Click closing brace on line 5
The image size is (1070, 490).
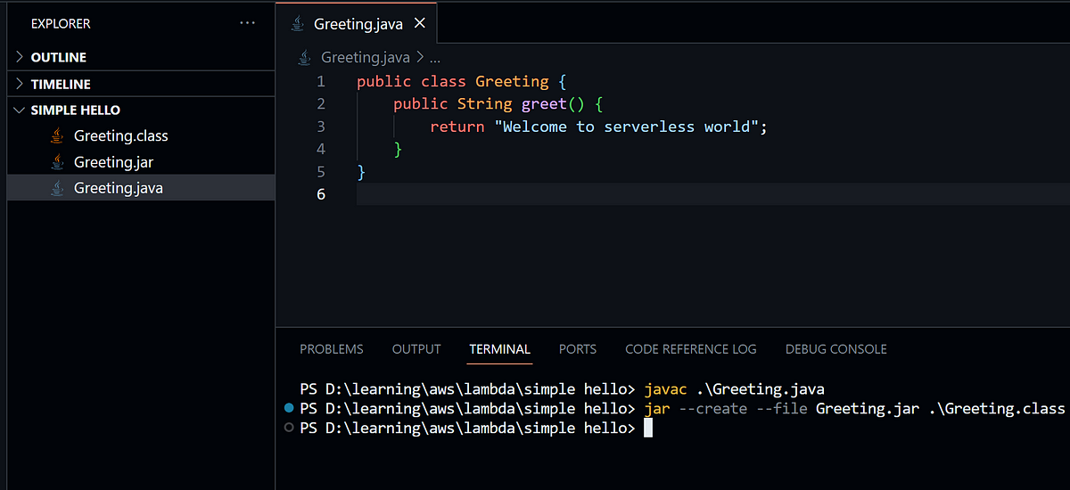(x=361, y=171)
